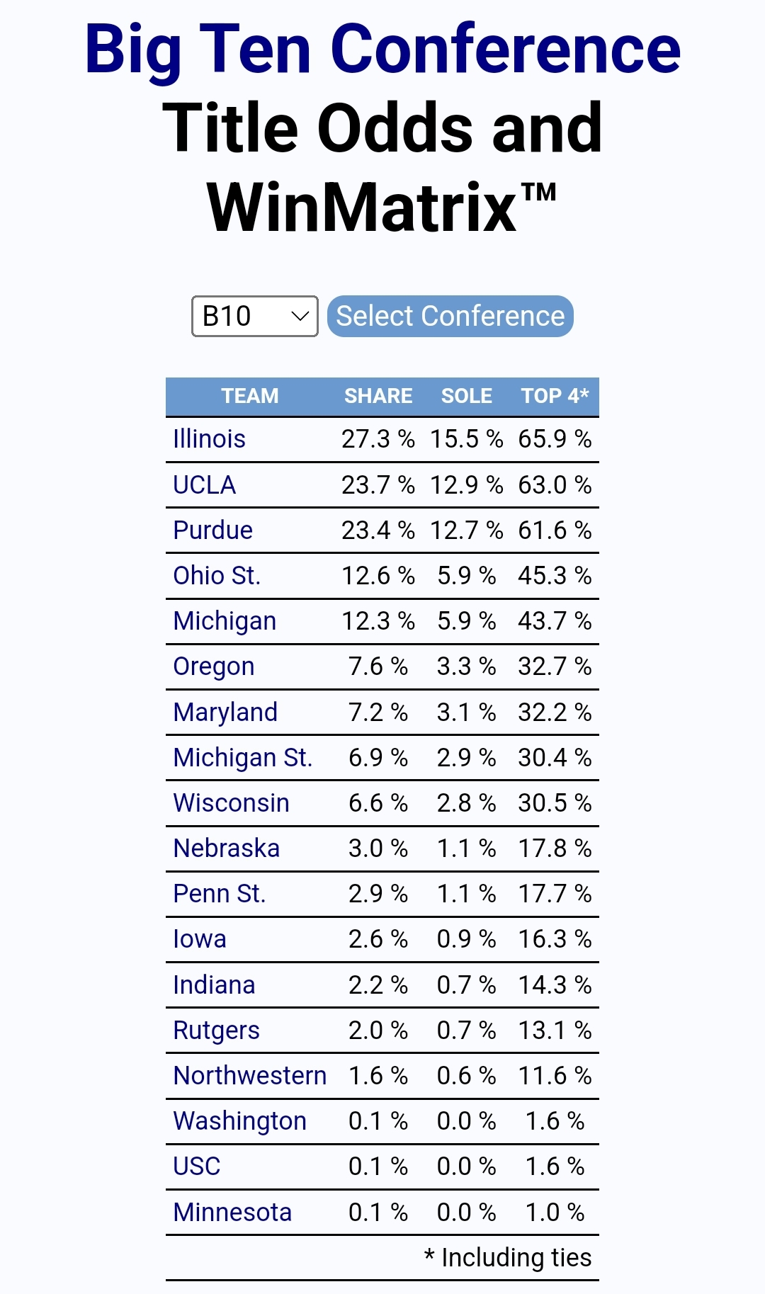
Task: Open the Michigan team link
Action: [225, 621]
